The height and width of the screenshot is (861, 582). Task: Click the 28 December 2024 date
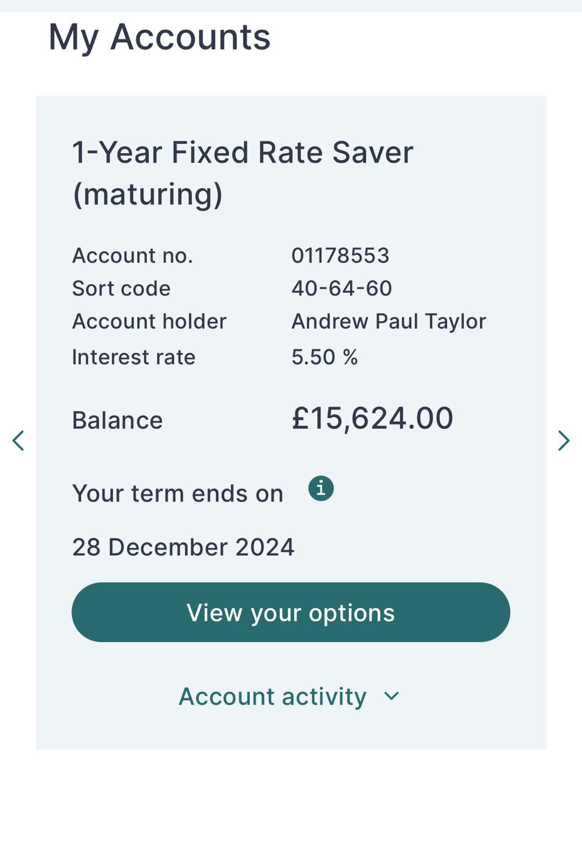pos(183,547)
